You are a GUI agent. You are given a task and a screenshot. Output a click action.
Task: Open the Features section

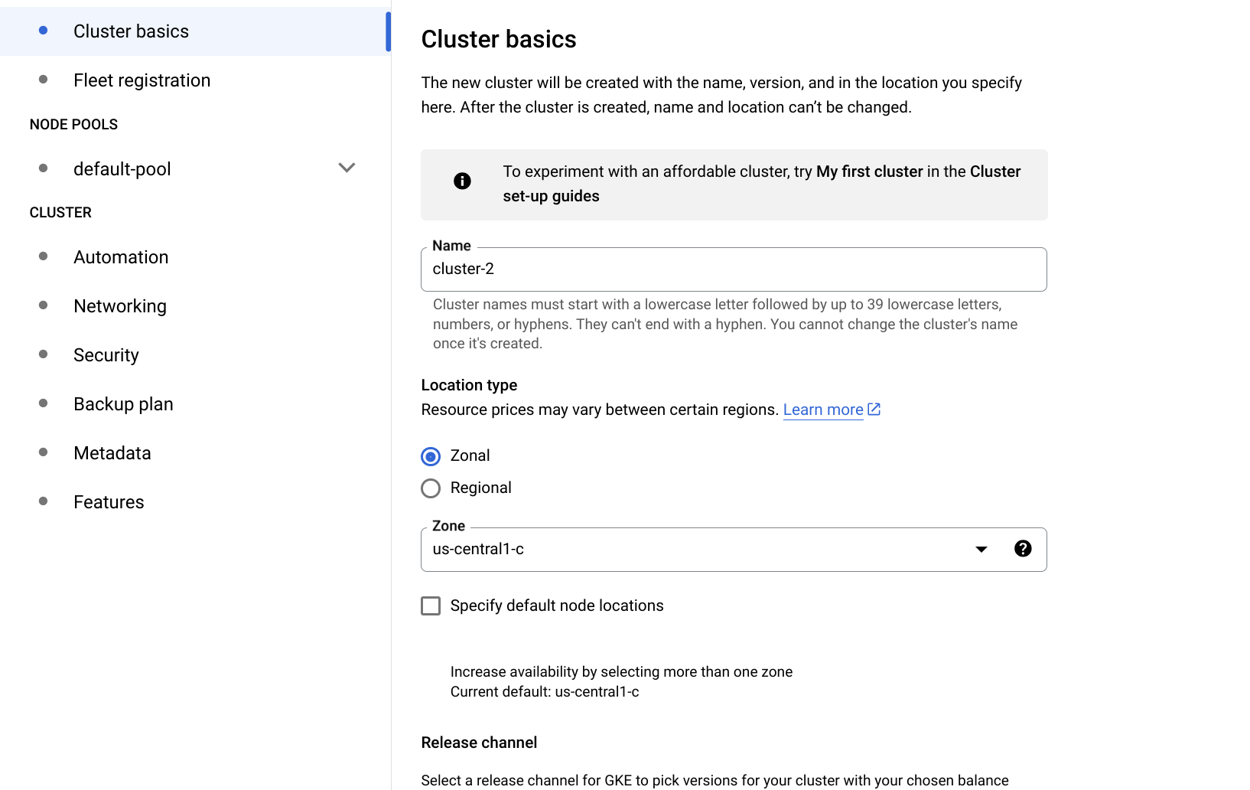pos(109,502)
